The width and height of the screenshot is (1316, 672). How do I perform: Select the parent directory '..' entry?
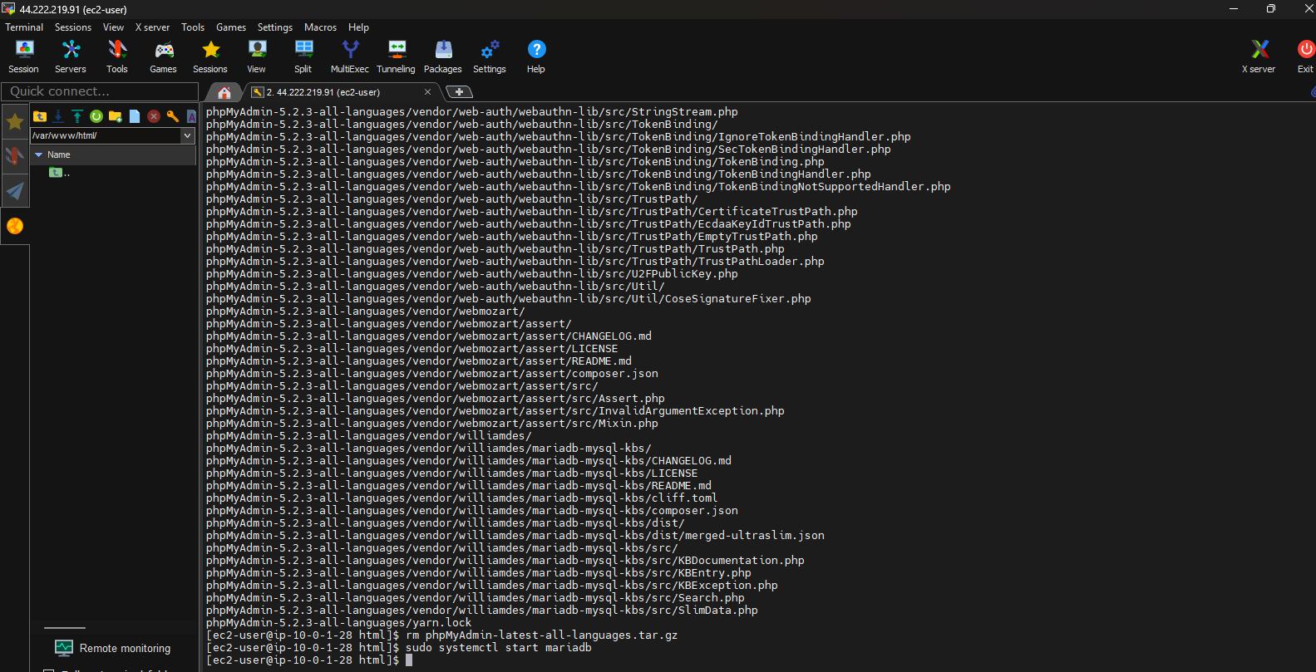coord(59,173)
